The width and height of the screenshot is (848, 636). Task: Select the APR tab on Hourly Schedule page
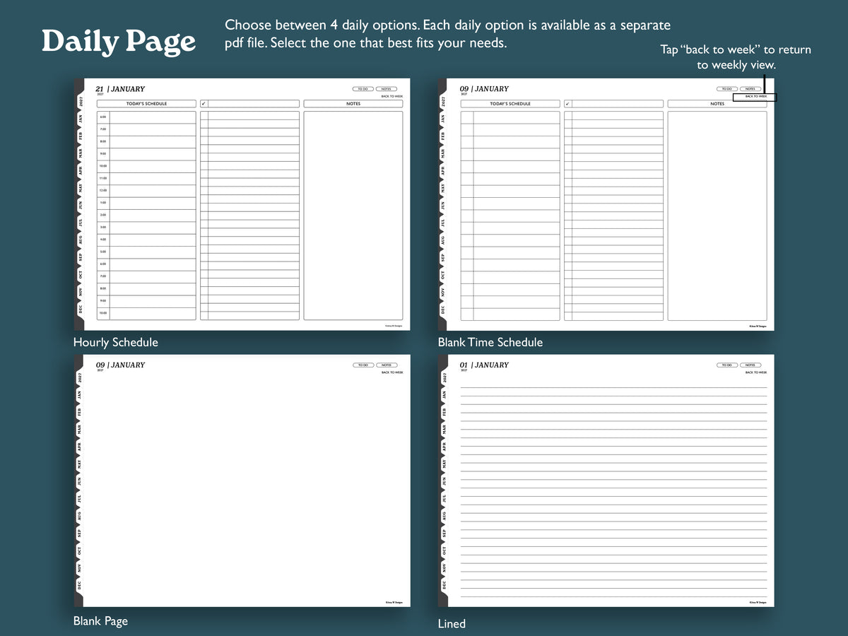coord(80,171)
